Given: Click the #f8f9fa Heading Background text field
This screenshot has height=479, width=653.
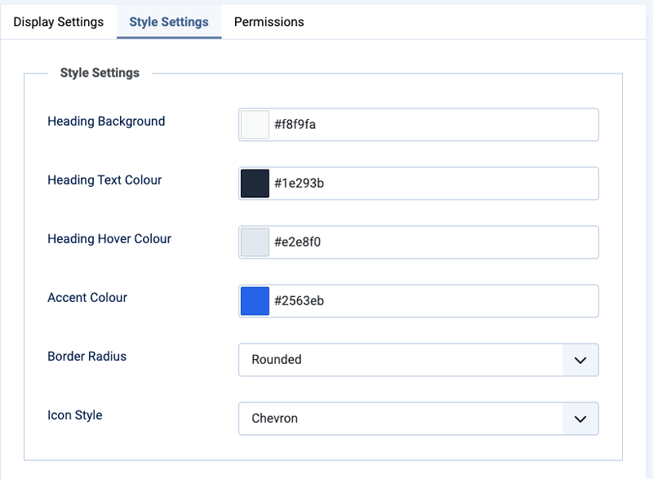Looking at the screenshot, I should pyautogui.click(x=433, y=125).
